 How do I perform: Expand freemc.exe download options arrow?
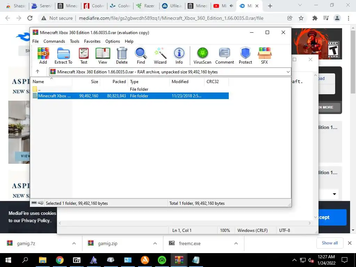click(236, 243)
